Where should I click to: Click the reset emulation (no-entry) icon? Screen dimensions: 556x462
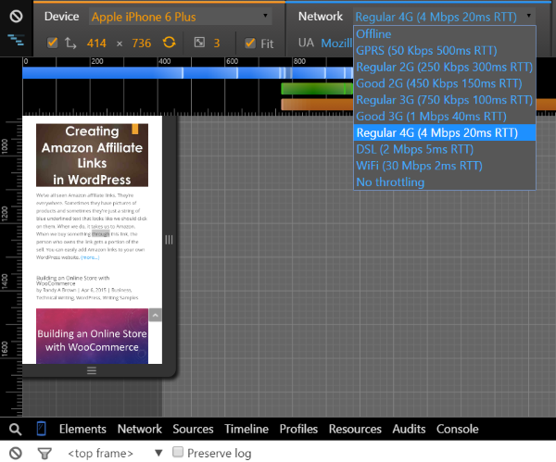pos(16,17)
